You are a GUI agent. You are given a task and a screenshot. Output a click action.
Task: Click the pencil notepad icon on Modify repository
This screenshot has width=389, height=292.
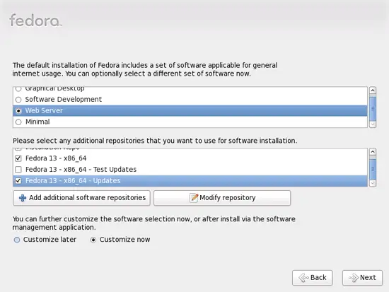(x=194, y=198)
